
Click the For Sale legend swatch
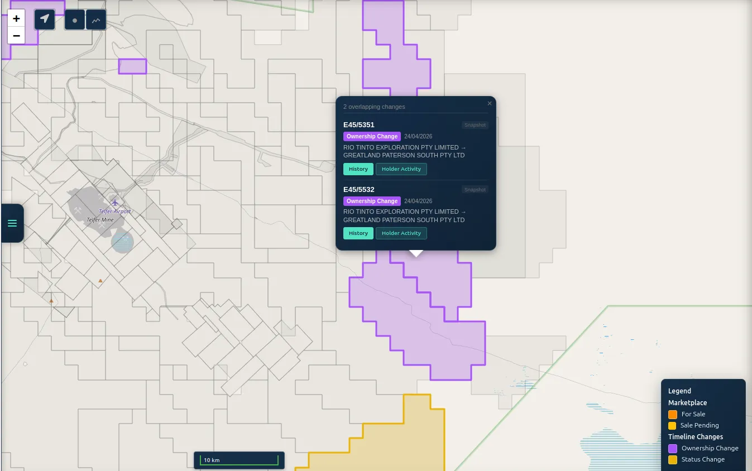point(673,414)
